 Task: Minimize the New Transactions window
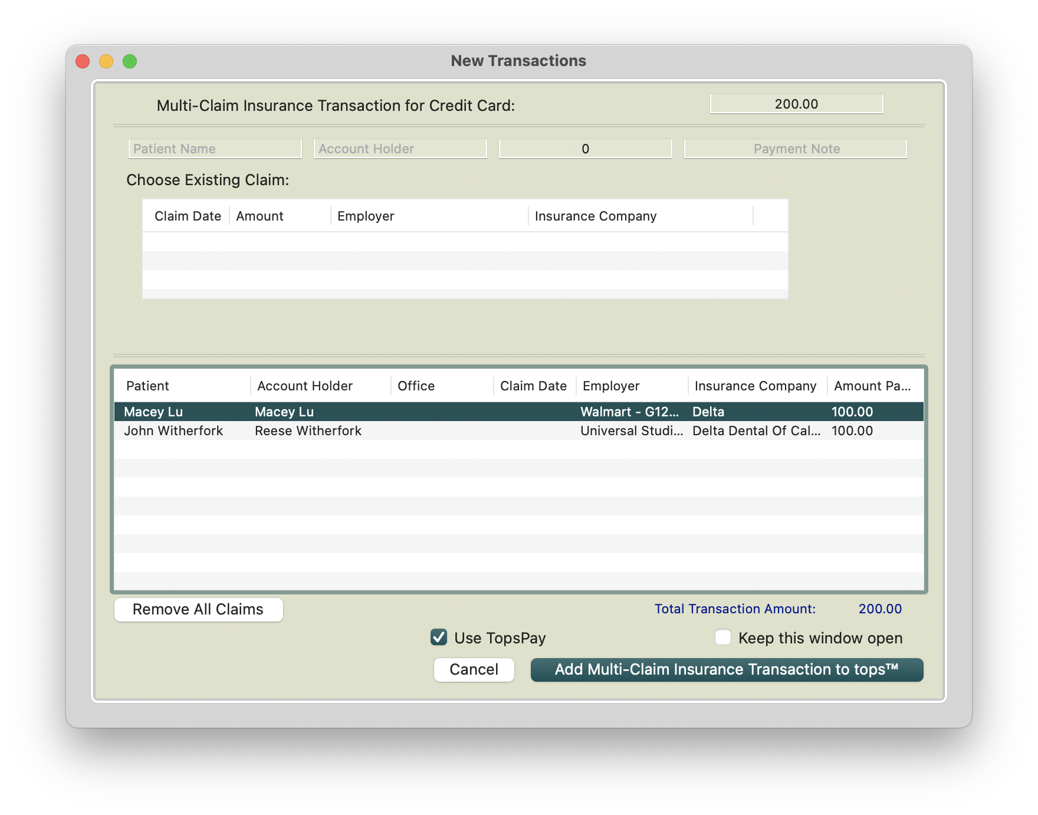click(x=106, y=61)
